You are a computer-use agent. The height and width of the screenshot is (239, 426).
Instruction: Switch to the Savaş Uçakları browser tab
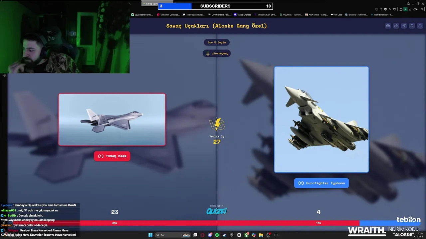tap(150, 4)
